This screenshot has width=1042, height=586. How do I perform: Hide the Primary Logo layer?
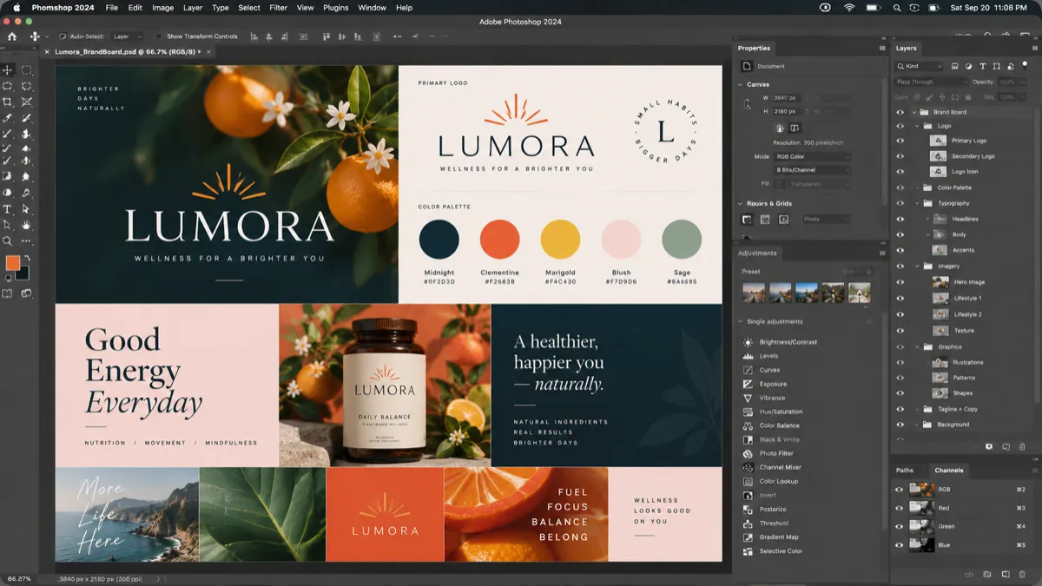[x=900, y=141]
